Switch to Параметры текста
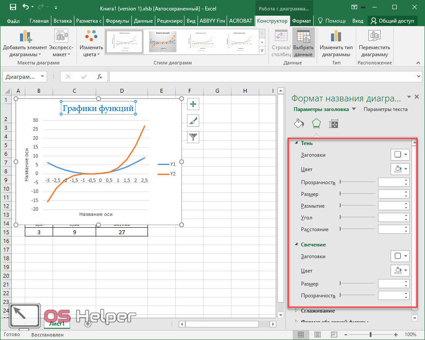425x340 pixels. pyautogui.click(x=385, y=109)
